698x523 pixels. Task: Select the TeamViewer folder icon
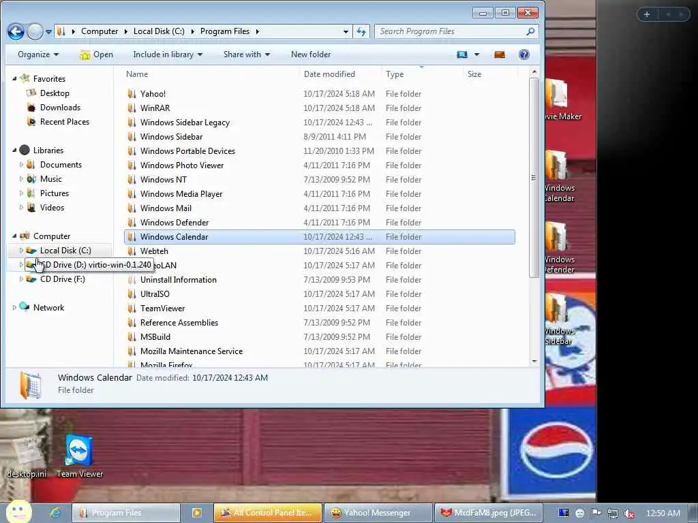tap(132, 308)
